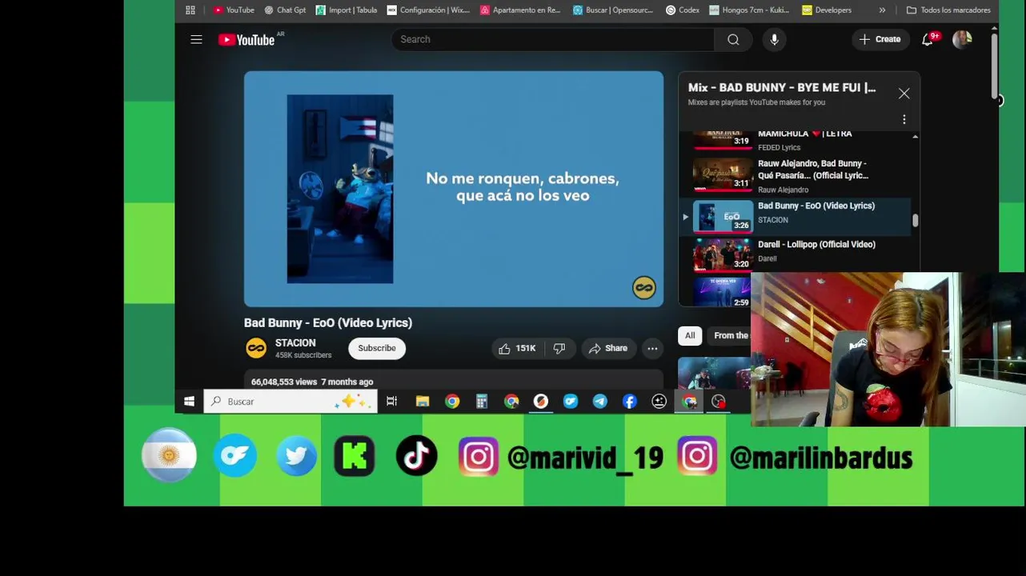1026x576 pixels.
Task: Share the video
Action: [608, 348]
